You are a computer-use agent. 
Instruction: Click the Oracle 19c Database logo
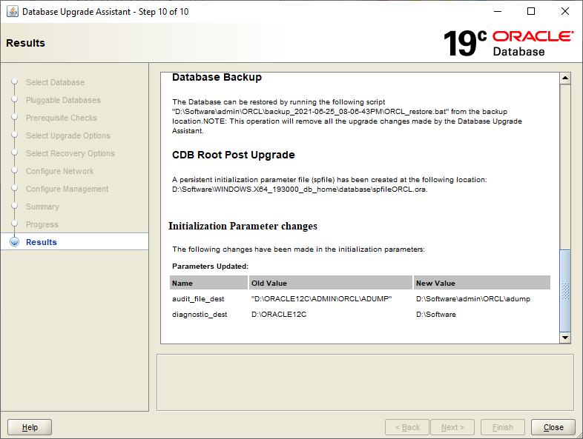(508, 44)
